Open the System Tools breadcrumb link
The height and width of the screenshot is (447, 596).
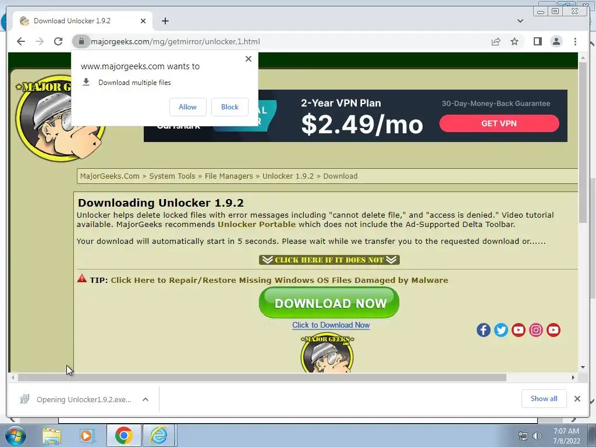pos(172,176)
